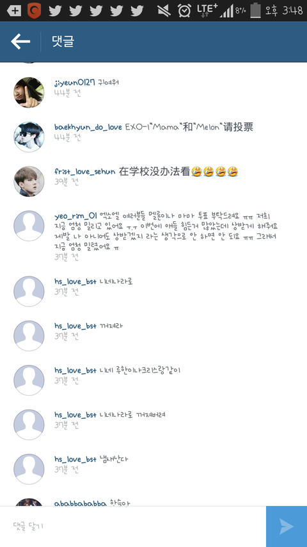The height and width of the screenshot is (547, 307).
Task: Open ababbababba username at bottom
Action: click(x=80, y=503)
